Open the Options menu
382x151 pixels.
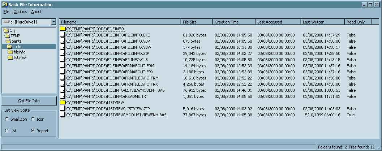[x=20, y=12]
